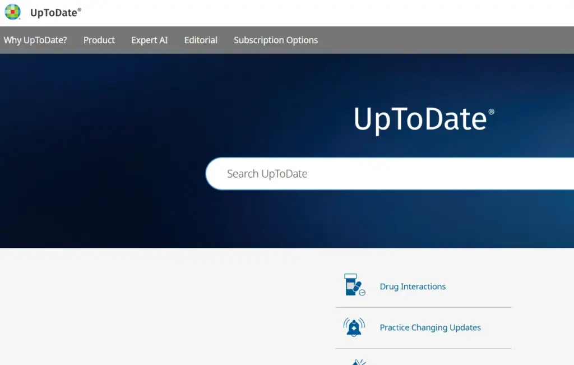Click the Wolters Kluwer globe logo icon

coord(12,12)
